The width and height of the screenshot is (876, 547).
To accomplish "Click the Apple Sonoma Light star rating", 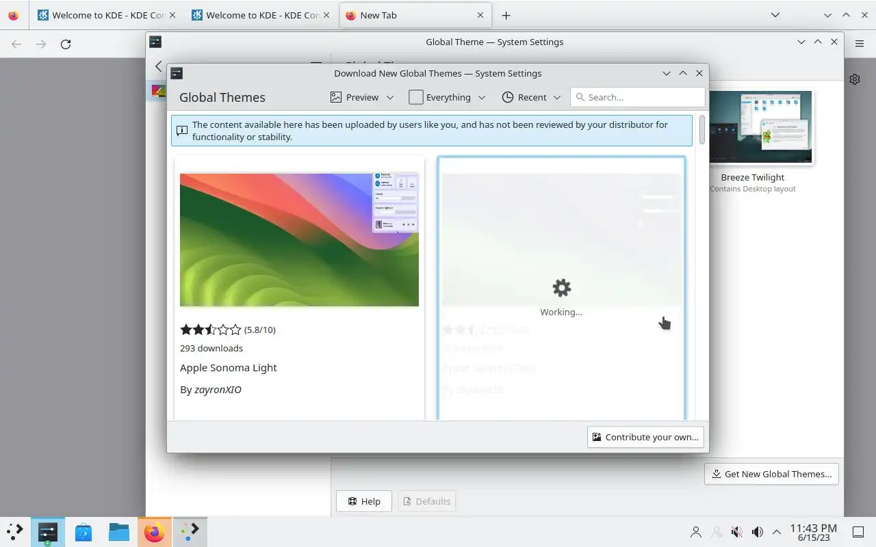I will click(x=211, y=330).
